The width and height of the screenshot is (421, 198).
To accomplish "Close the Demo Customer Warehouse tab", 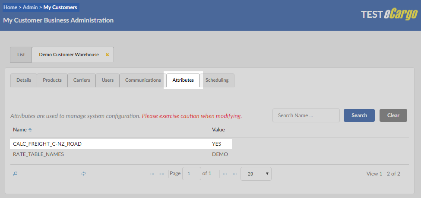I will (107, 55).
